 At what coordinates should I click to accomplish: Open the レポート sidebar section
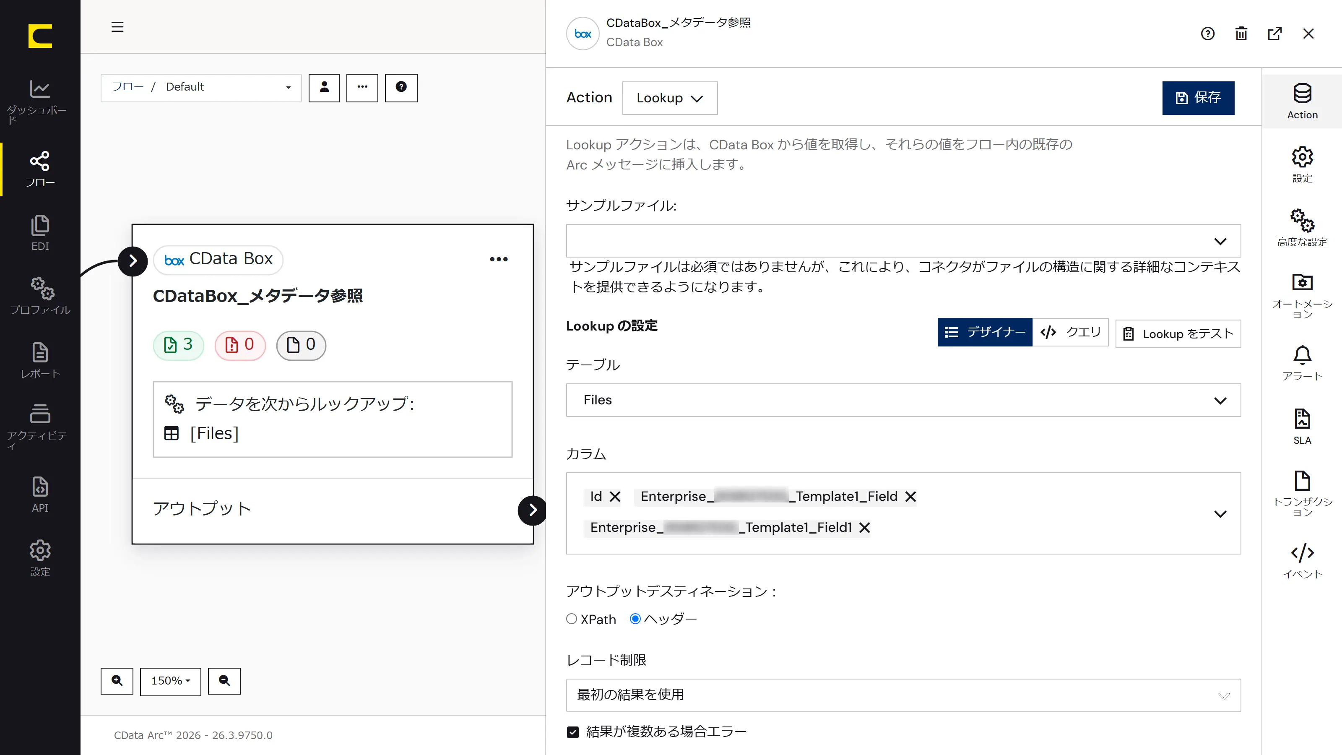(x=39, y=360)
